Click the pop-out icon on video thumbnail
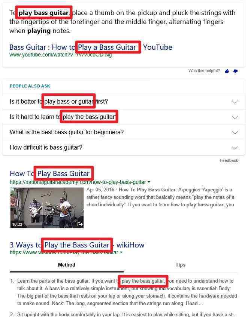The width and height of the screenshot is (251, 317). [x=80, y=224]
